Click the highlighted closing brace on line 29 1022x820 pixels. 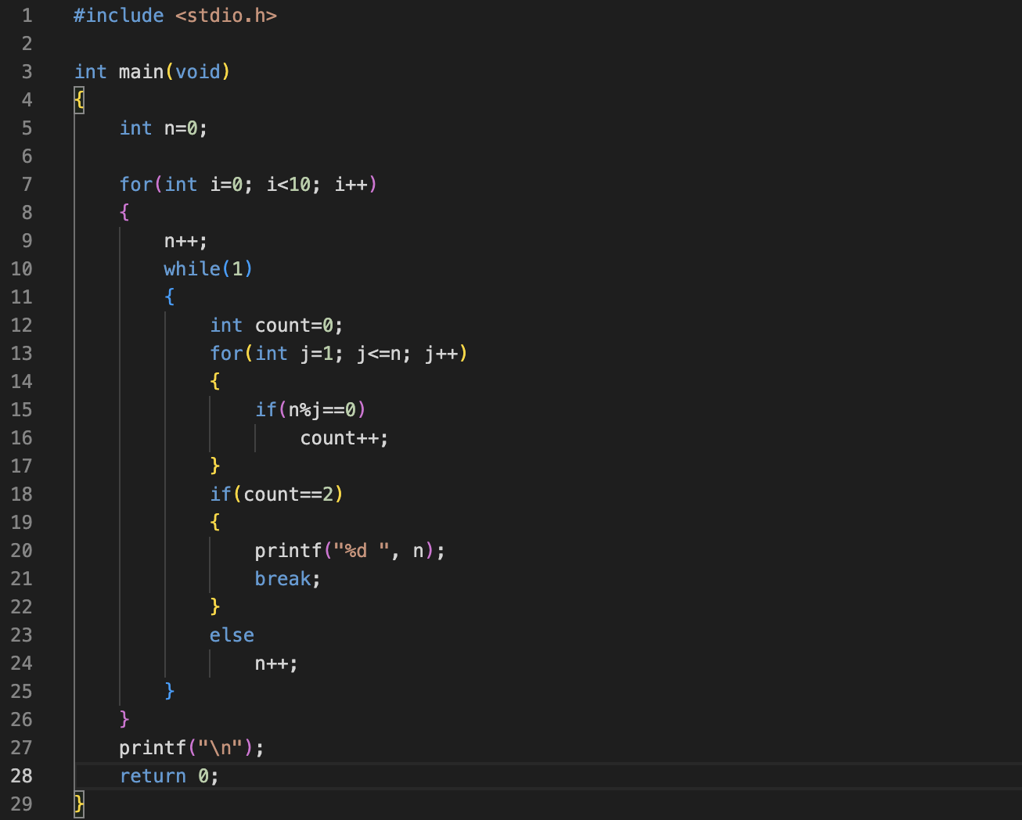pyautogui.click(x=79, y=804)
